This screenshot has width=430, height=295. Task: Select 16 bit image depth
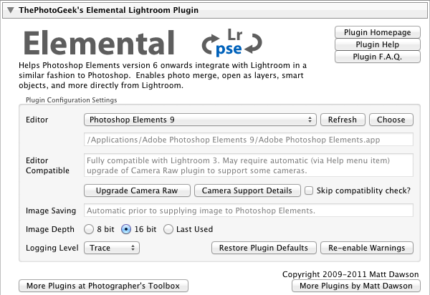[127, 229]
